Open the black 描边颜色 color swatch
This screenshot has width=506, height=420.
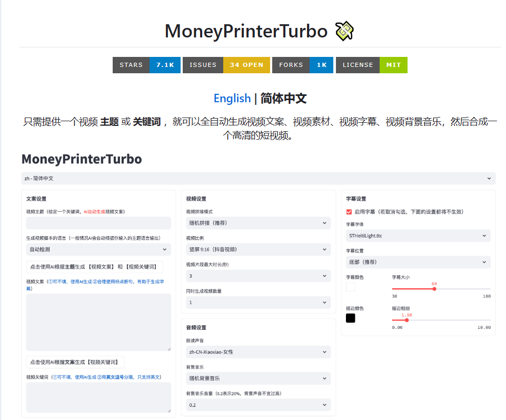[x=351, y=318]
